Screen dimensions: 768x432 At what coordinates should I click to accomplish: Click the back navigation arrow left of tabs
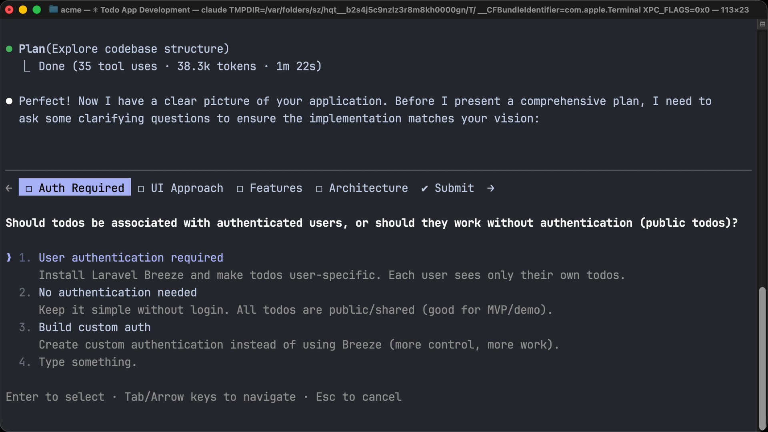[9, 188]
